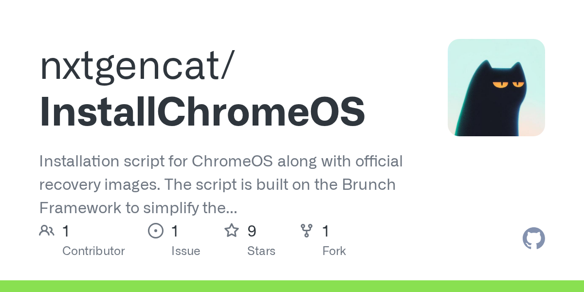The width and height of the screenshot is (584, 292).
Task: Click the fork branch icon
Action: [x=307, y=231]
